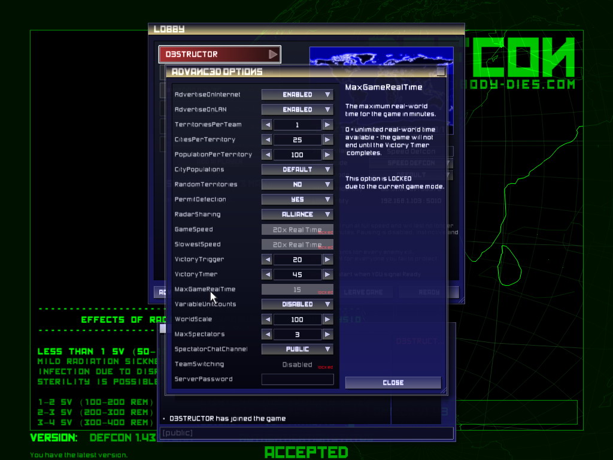Open the VariableUnitCounts dropdown

click(298, 304)
